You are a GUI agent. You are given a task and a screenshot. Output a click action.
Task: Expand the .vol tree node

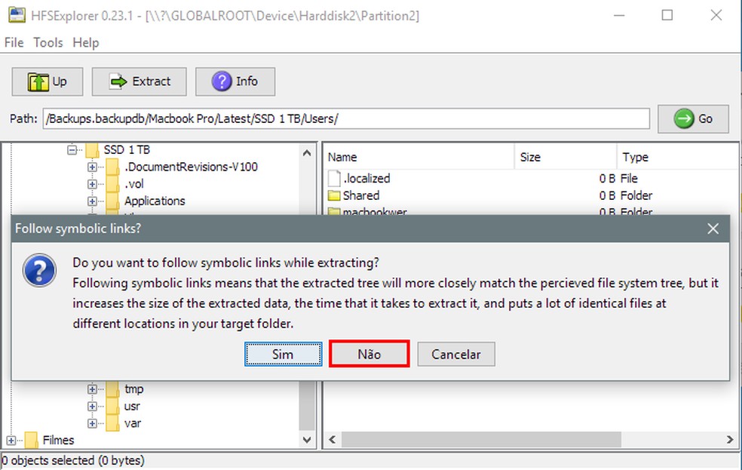point(92,184)
